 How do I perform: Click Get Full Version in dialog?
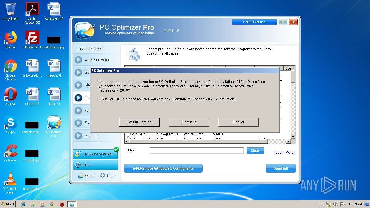tap(139, 122)
